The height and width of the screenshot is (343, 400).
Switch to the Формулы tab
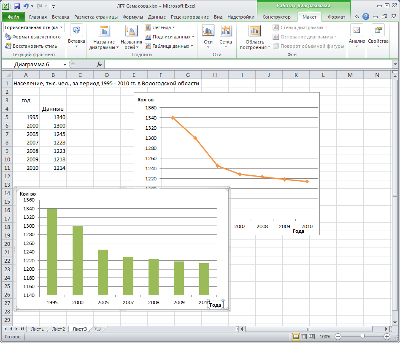pyautogui.click(x=132, y=17)
